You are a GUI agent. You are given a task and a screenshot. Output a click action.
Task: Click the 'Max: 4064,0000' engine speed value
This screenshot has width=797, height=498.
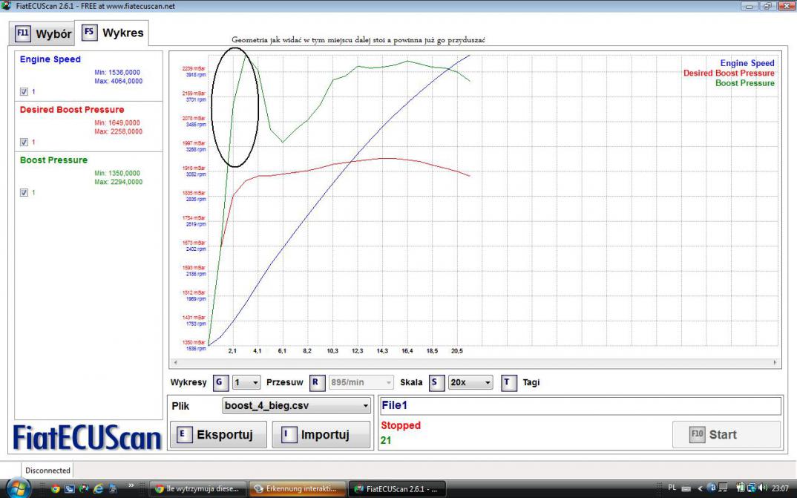coord(119,82)
